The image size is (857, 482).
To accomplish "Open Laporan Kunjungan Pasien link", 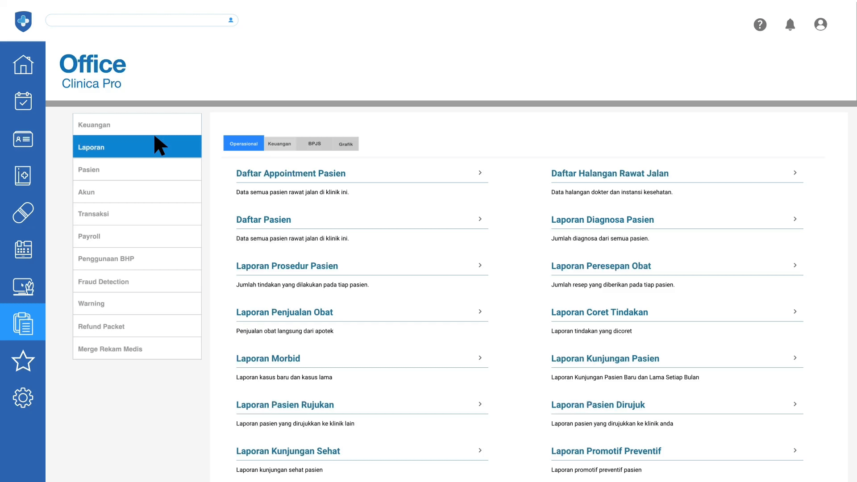I will coord(605,359).
